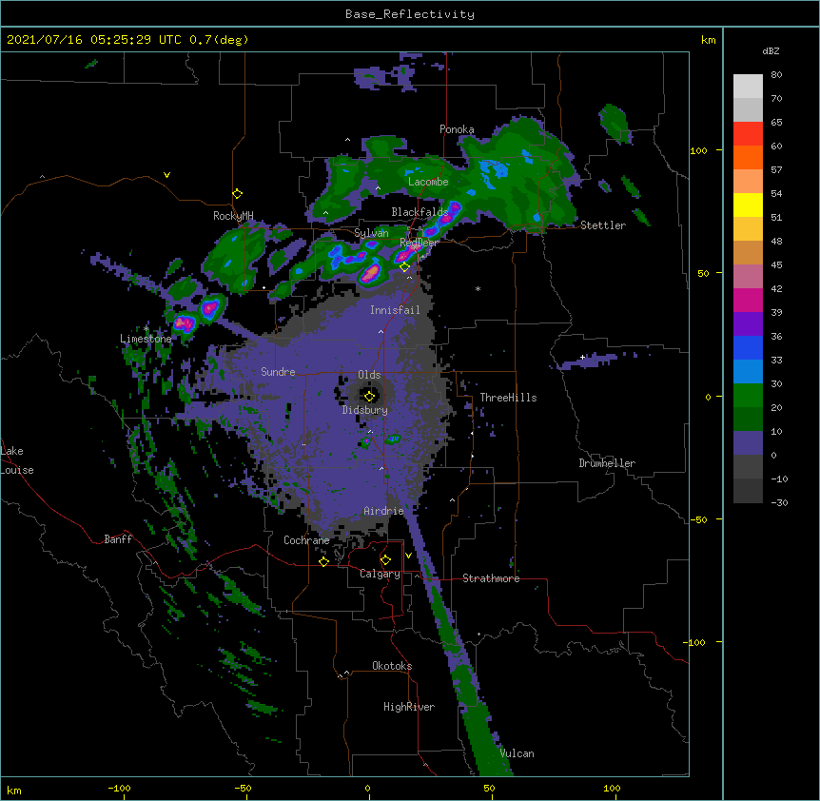Click the Calgary city label
Screen dimensions: 820x801
(380, 574)
